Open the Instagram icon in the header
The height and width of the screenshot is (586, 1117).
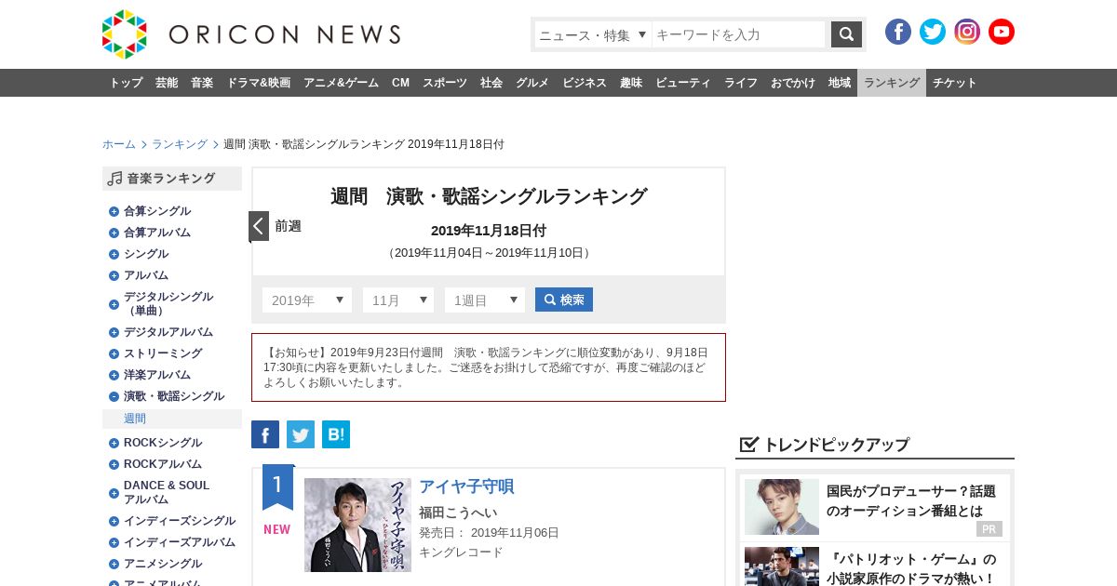(967, 32)
